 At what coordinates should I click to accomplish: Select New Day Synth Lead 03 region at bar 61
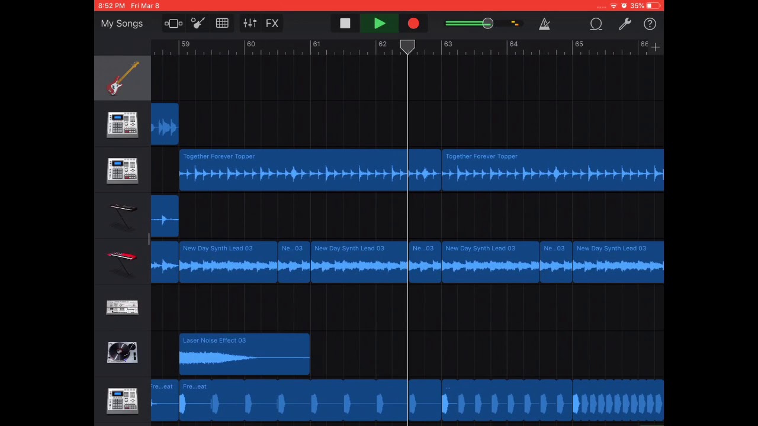click(x=359, y=263)
